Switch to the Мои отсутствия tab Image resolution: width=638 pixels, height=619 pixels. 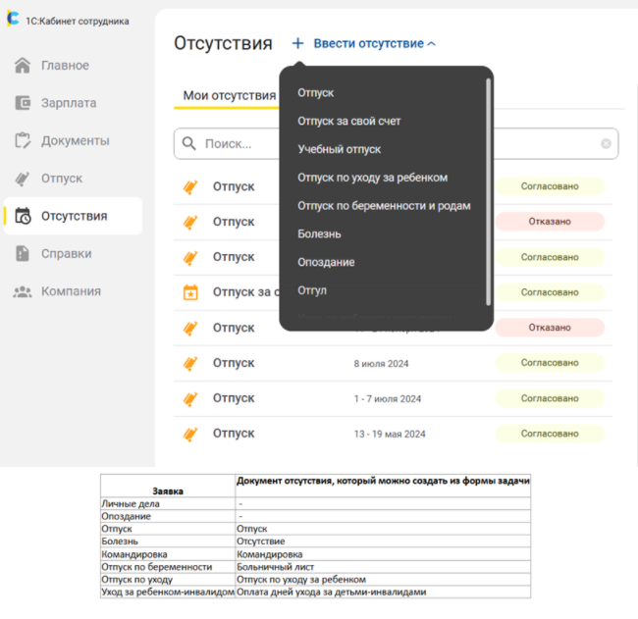(x=229, y=95)
